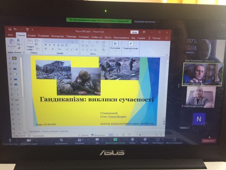This screenshot has width=226, height=170.
Task: Click the clear formatting icon
Action: point(77,50)
